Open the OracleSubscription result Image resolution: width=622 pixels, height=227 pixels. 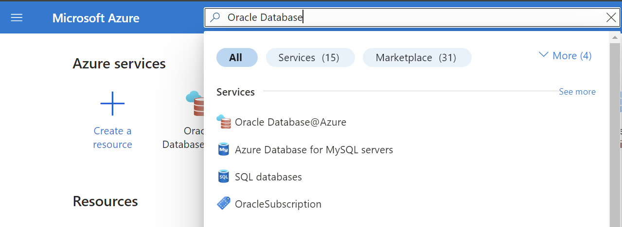pyautogui.click(x=278, y=204)
